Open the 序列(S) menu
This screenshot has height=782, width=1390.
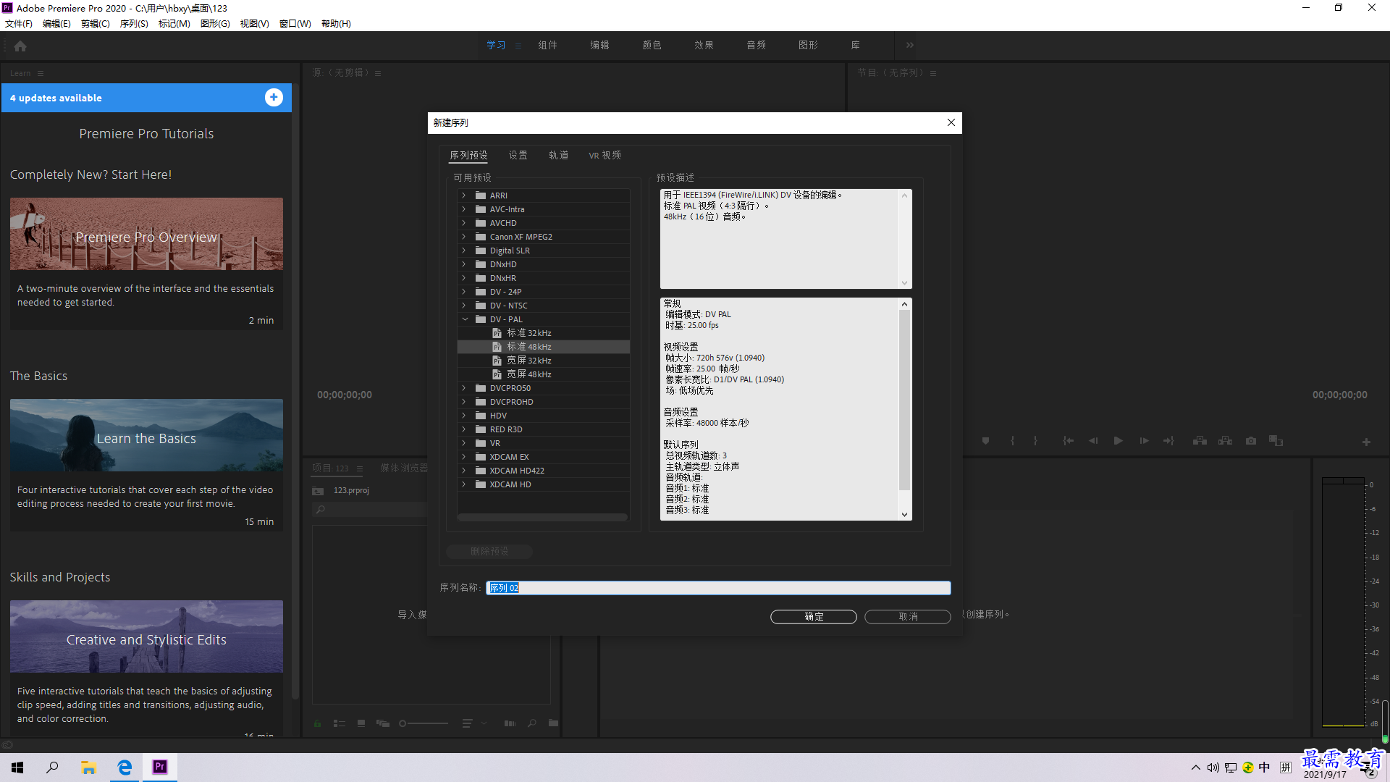pyautogui.click(x=134, y=23)
